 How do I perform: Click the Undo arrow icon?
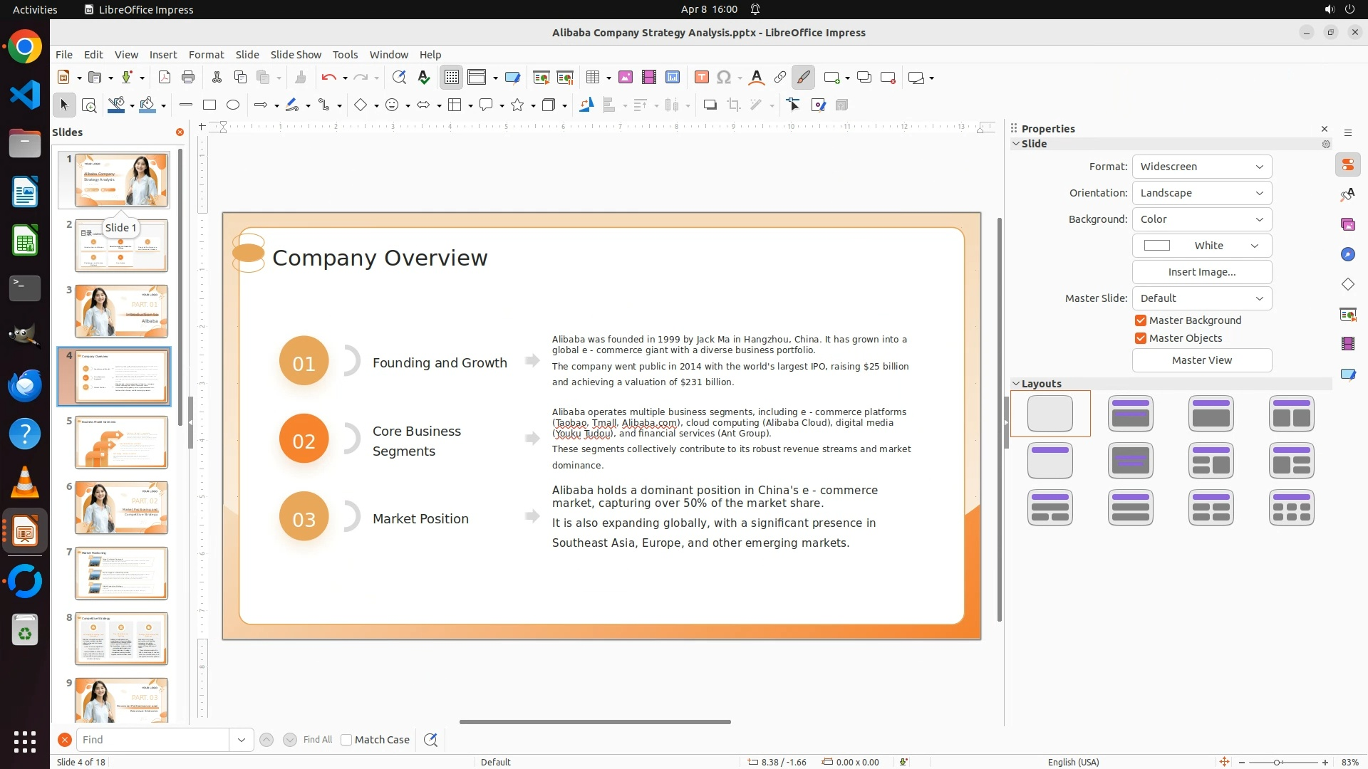(x=328, y=78)
